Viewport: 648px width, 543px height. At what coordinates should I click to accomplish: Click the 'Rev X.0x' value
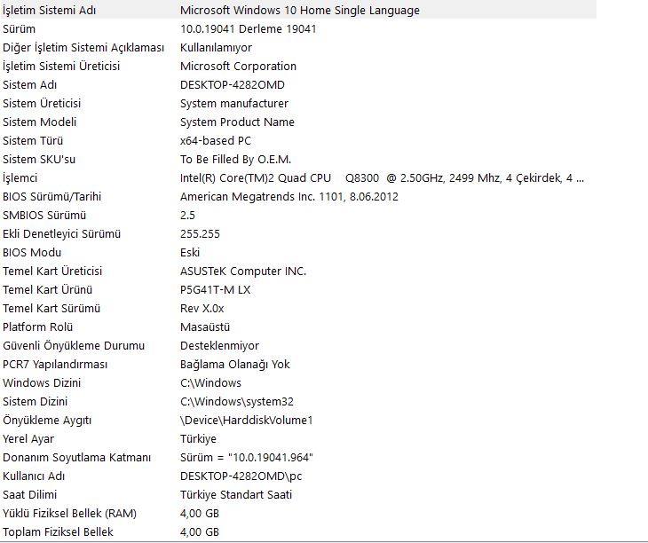coord(202,308)
